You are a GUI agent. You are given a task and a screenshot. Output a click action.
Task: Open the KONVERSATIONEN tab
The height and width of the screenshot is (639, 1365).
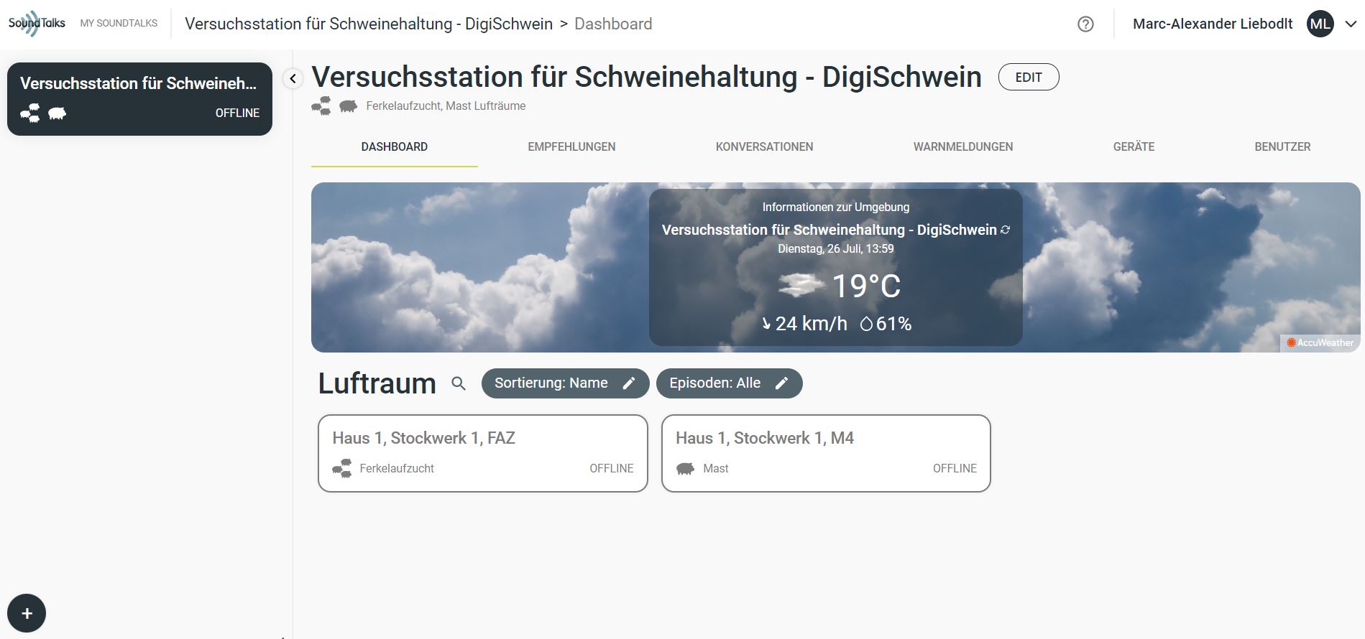click(x=764, y=147)
